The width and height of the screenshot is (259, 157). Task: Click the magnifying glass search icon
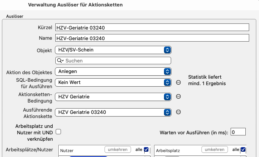[x=60, y=61]
